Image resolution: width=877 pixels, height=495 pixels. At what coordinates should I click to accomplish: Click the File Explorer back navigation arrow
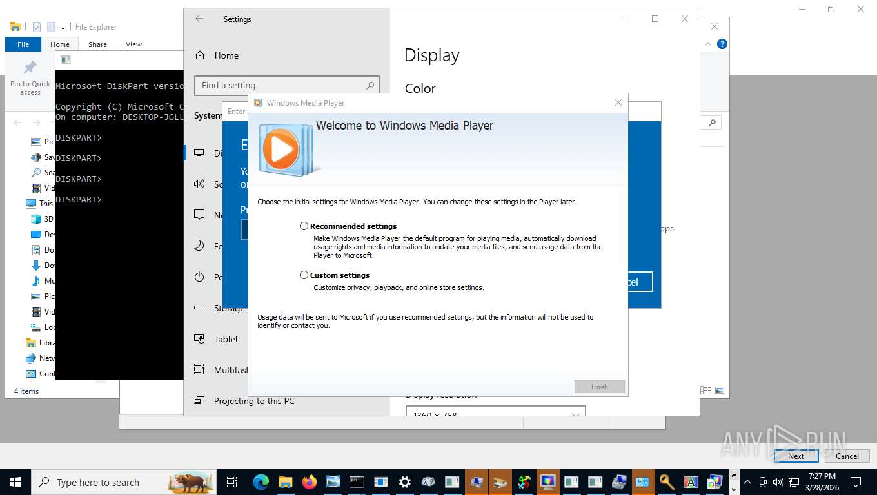17,122
